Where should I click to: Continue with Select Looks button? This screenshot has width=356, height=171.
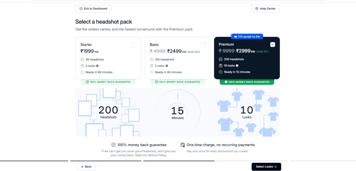tap(266, 167)
